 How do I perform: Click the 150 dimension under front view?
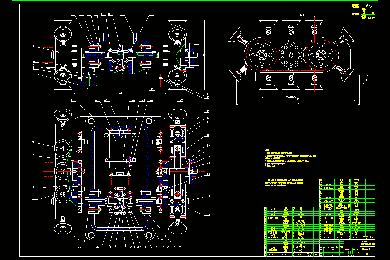(120, 93)
